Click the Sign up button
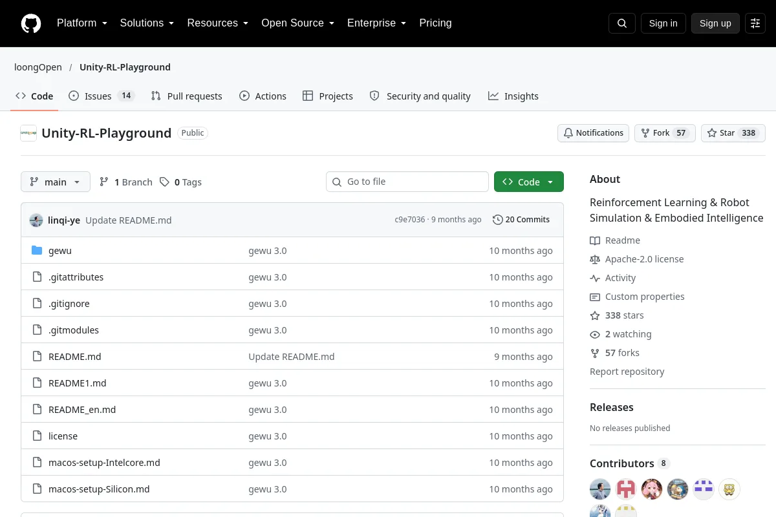The image size is (776, 517). pos(715,23)
